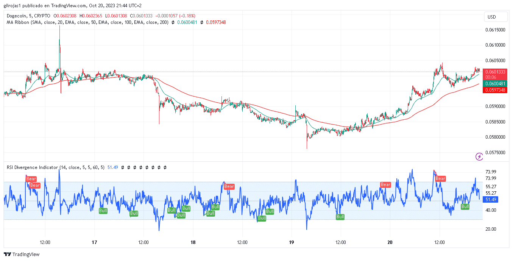The image size is (513, 261).
Task: Click the leftmost Bull marker near date 17
Action: (103, 211)
